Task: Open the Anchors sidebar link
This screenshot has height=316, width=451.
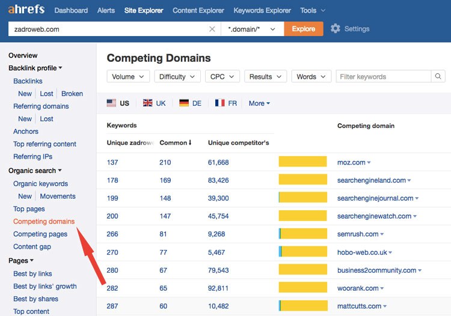Action: pos(26,132)
